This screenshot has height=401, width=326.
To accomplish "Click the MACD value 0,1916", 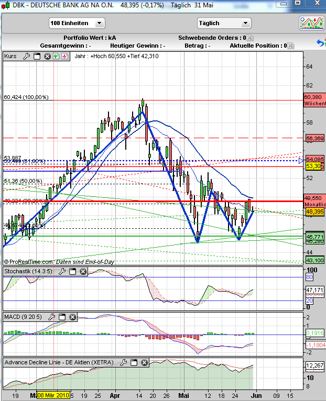I will point(315,333).
